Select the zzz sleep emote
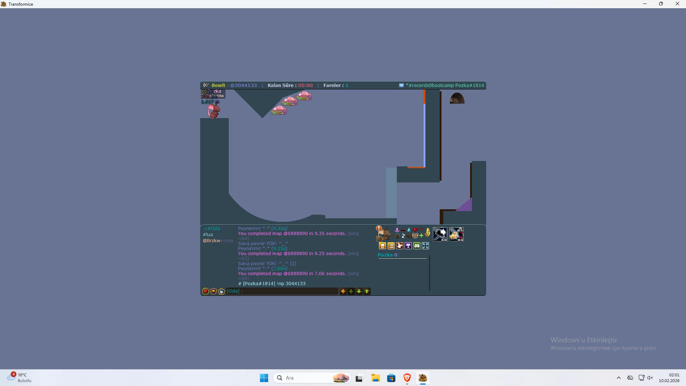The image size is (686, 386). tap(403, 236)
